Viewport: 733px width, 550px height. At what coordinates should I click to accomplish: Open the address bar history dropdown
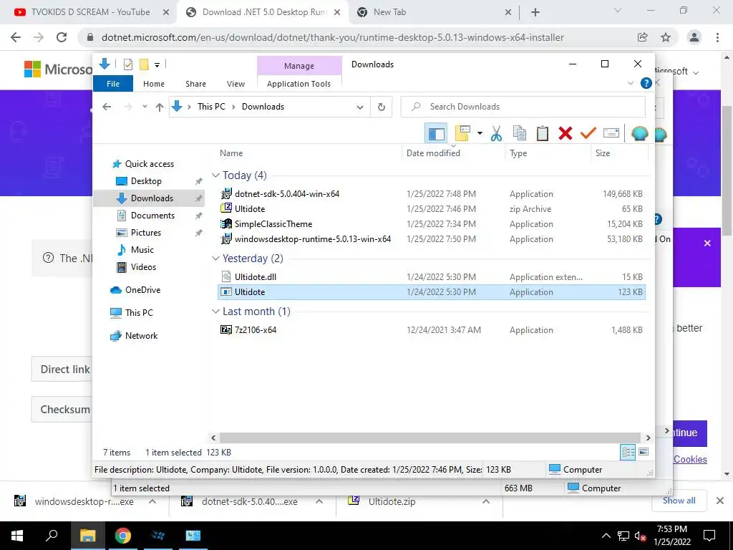pos(360,107)
